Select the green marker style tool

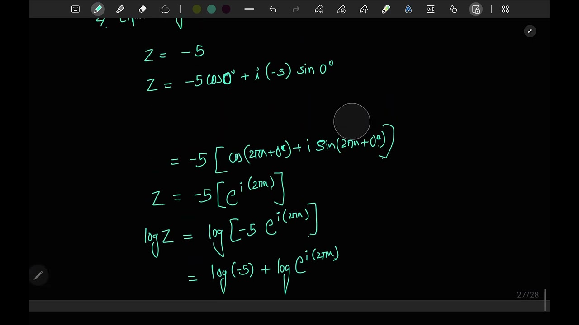pyautogui.click(x=386, y=9)
